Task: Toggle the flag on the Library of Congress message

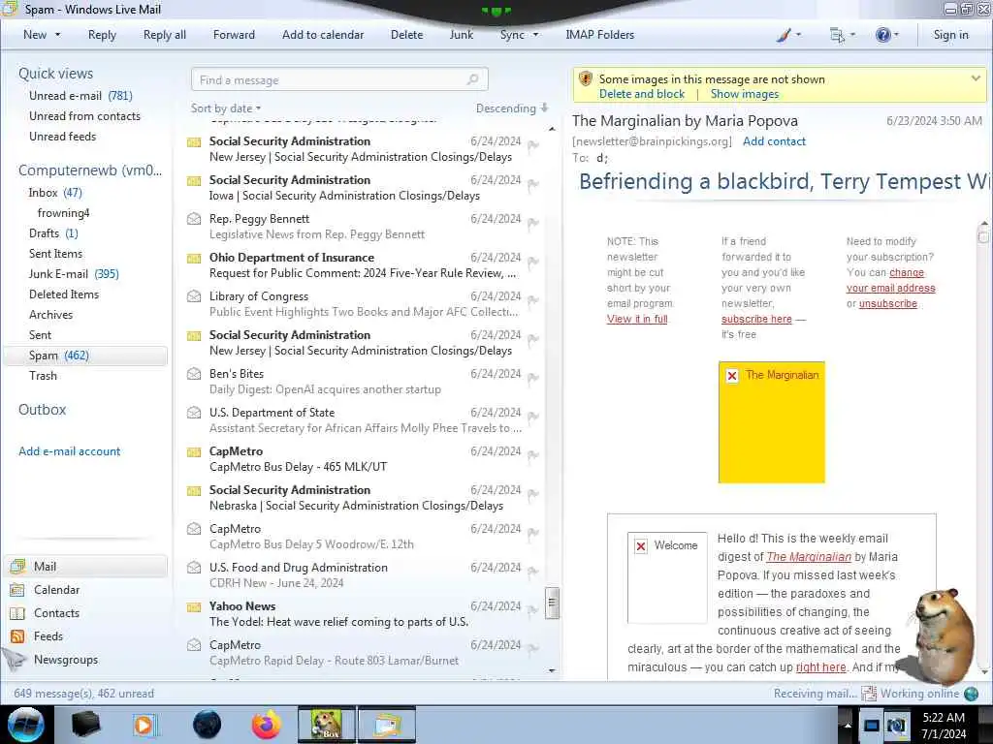Action: [x=533, y=300]
